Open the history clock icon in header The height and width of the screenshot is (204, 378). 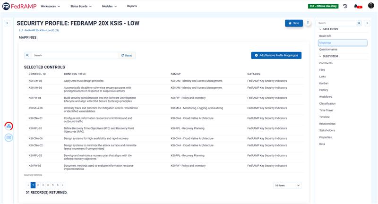pos(345,6)
